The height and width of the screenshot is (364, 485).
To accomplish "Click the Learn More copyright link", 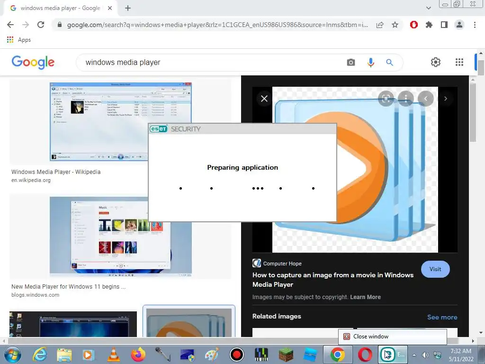I will click(365, 297).
